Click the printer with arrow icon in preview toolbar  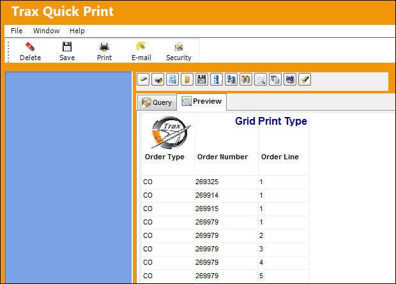pyautogui.click(x=158, y=80)
